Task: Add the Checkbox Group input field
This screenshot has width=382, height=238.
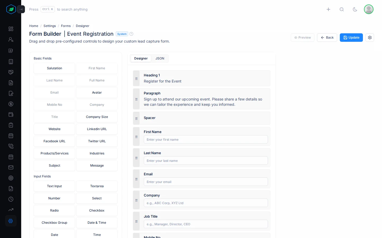Action: [54, 223]
